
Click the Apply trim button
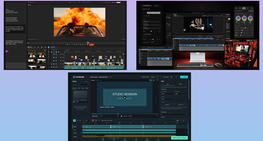[x=167, y=105]
